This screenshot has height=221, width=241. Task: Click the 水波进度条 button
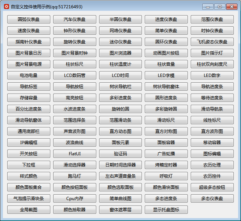tap(75, 109)
